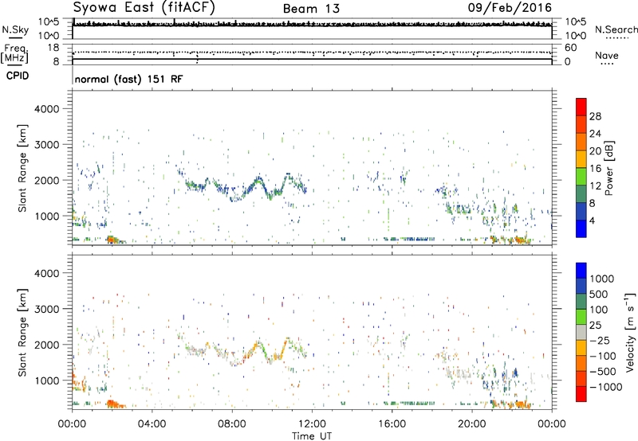Click the "04:00" time axis label
Image resolution: width=638 pixels, height=441 pixels.
pos(152,424)
